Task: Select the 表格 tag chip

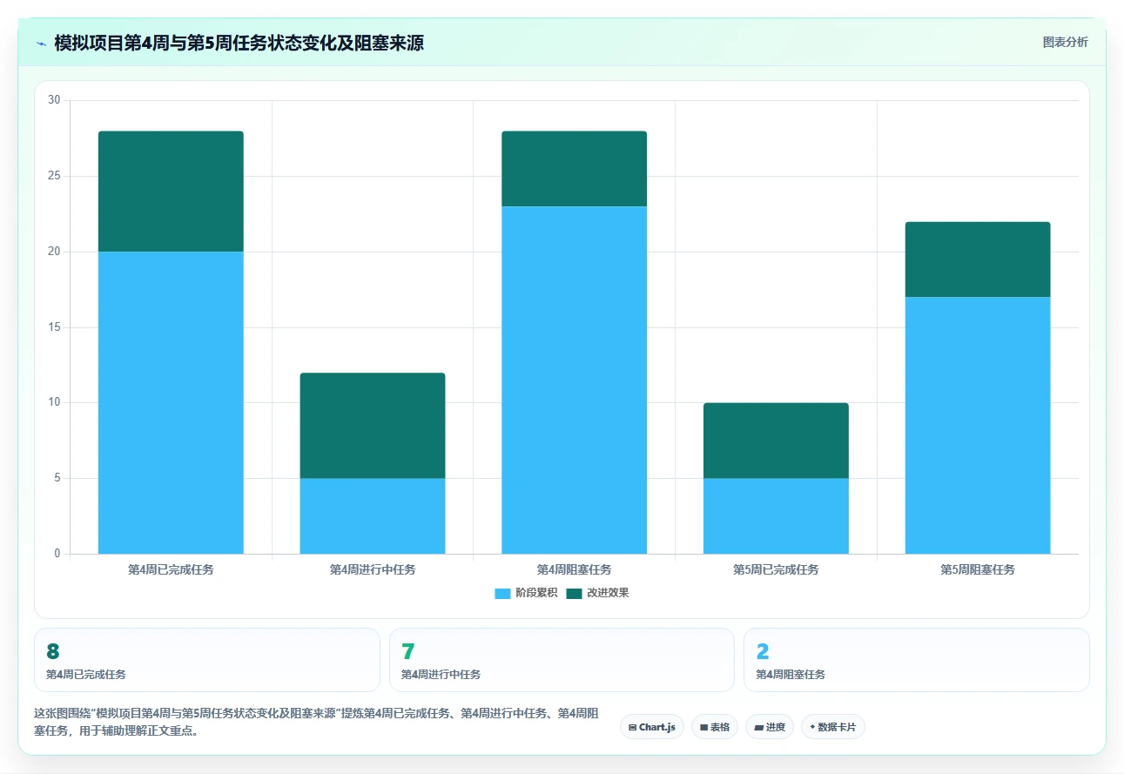Action: 714,727
